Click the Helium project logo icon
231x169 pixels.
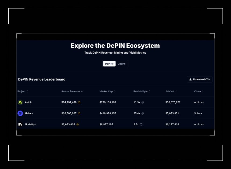click(x=20, y=113)
